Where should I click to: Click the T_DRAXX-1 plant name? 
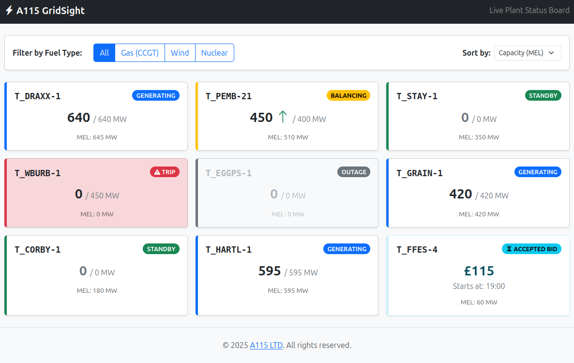(38, 96)
